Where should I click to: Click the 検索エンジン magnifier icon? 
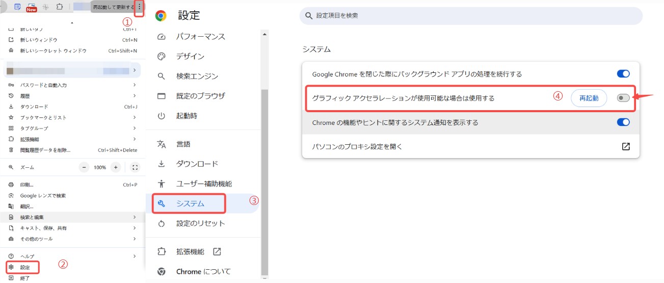click(162, 76)
